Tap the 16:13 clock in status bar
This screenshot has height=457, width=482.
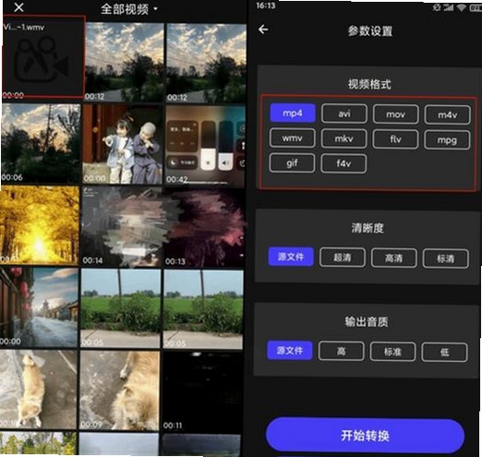coord(266,6)
